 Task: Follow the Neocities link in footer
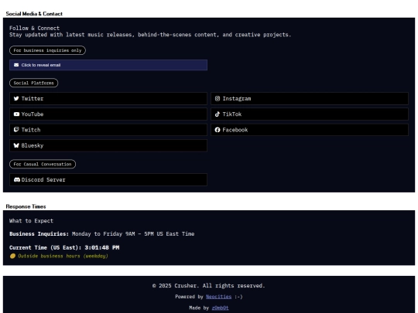pos(218,297)
